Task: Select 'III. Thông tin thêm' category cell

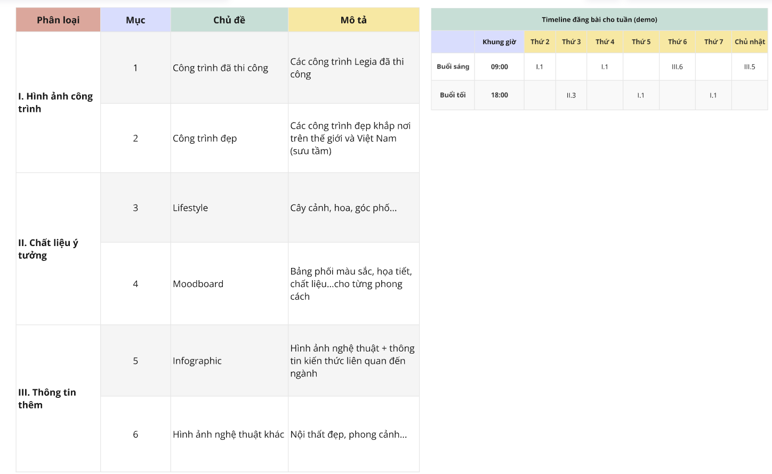Action: point(58,398)
